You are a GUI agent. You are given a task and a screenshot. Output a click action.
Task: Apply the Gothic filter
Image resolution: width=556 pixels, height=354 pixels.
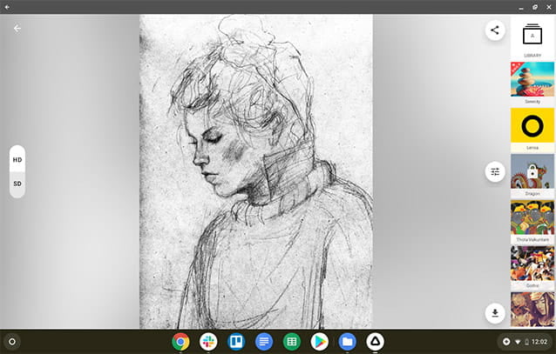pyautogui.click(x=532, y=264)
